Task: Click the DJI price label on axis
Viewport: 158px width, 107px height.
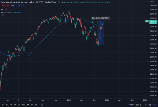Action: click(x=147, y=21)
